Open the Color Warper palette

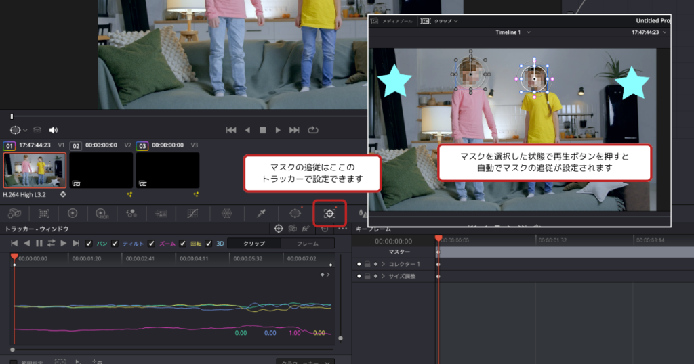(x=227, y=213)
